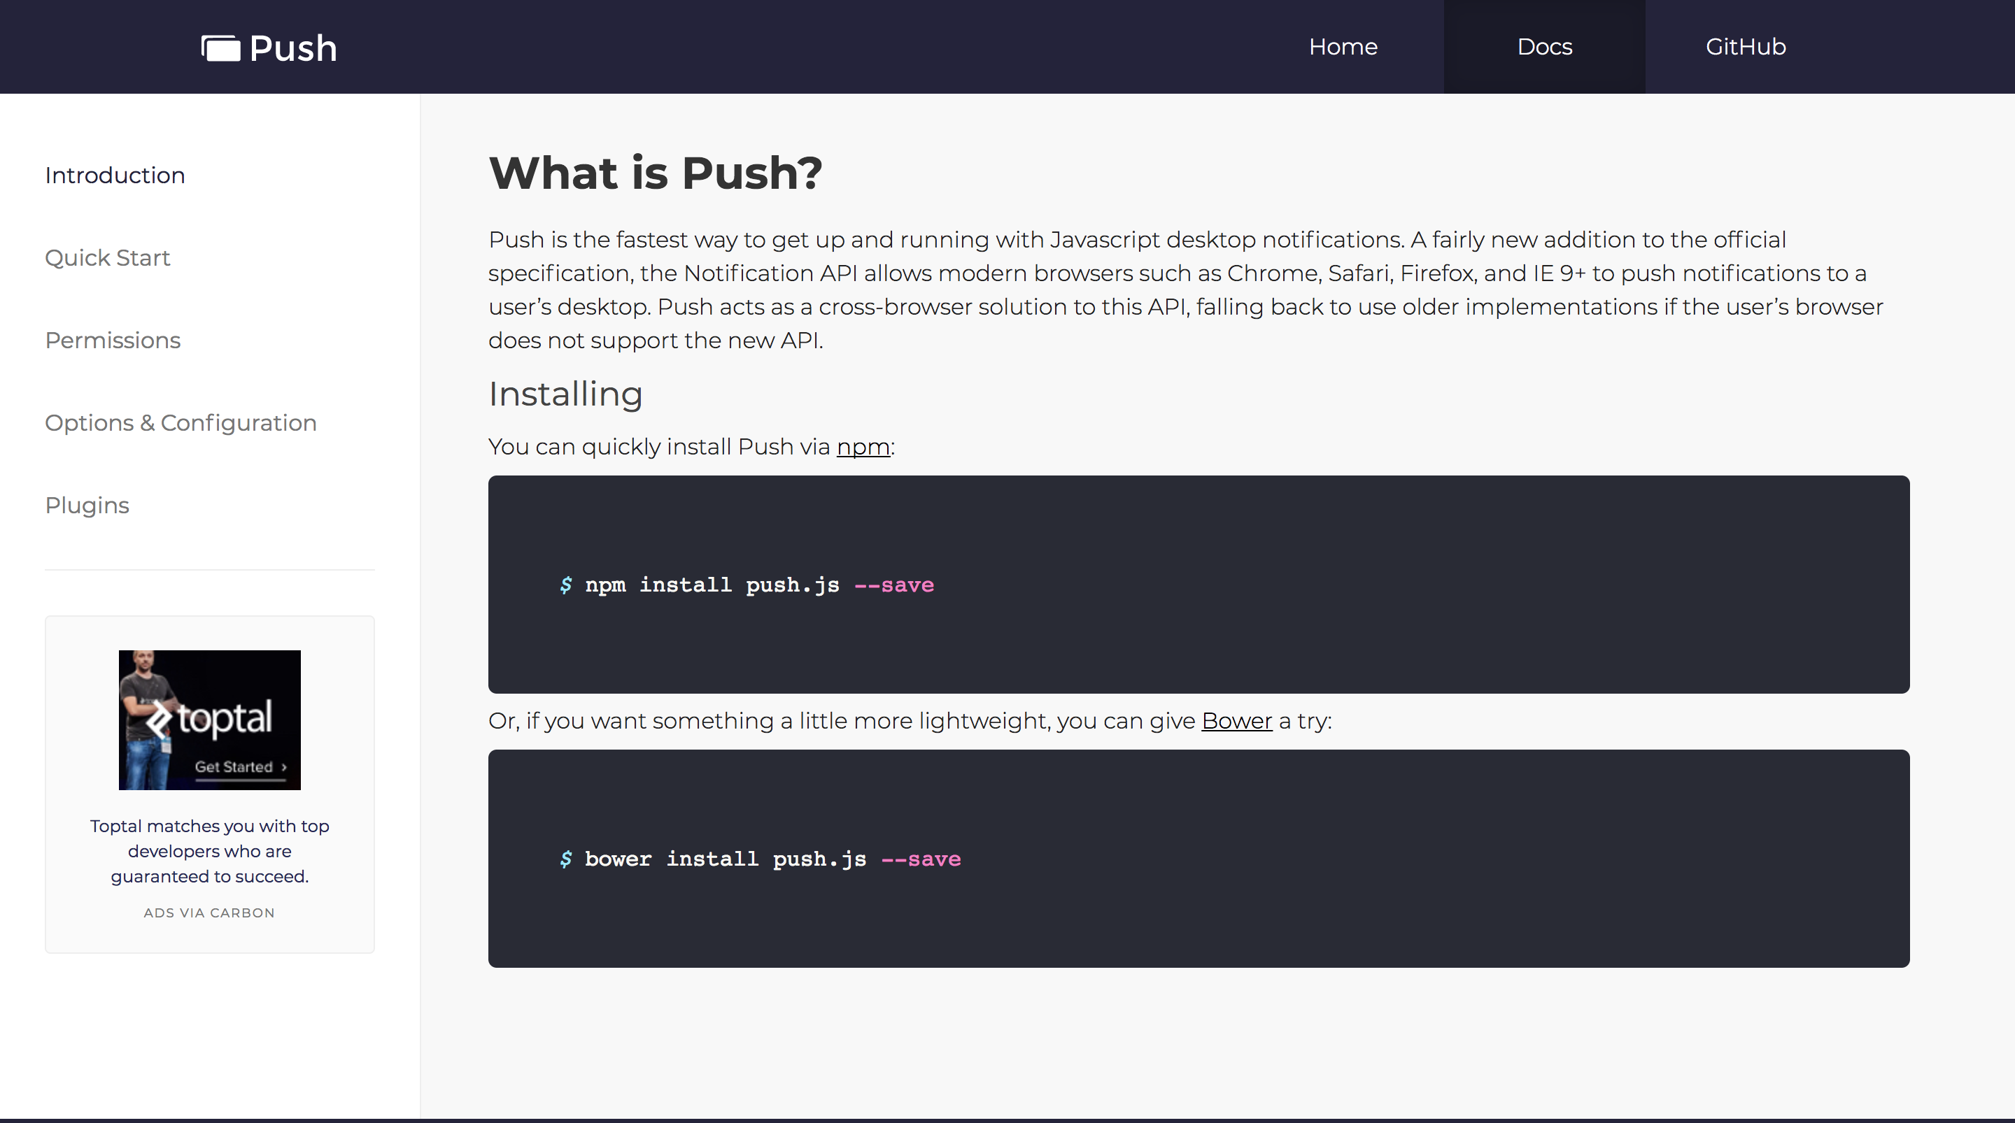Switch to the Docs tab
This screenshot has height=1123, width=2015.
pyautogui.click(x=1543, y=46)
